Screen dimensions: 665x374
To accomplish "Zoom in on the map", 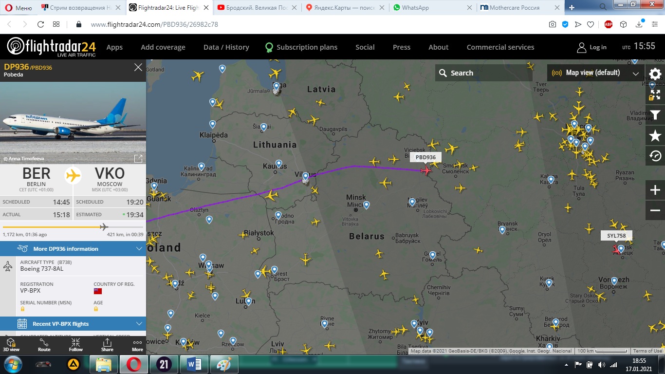I will pyautogui.click(x=655, y=190).
